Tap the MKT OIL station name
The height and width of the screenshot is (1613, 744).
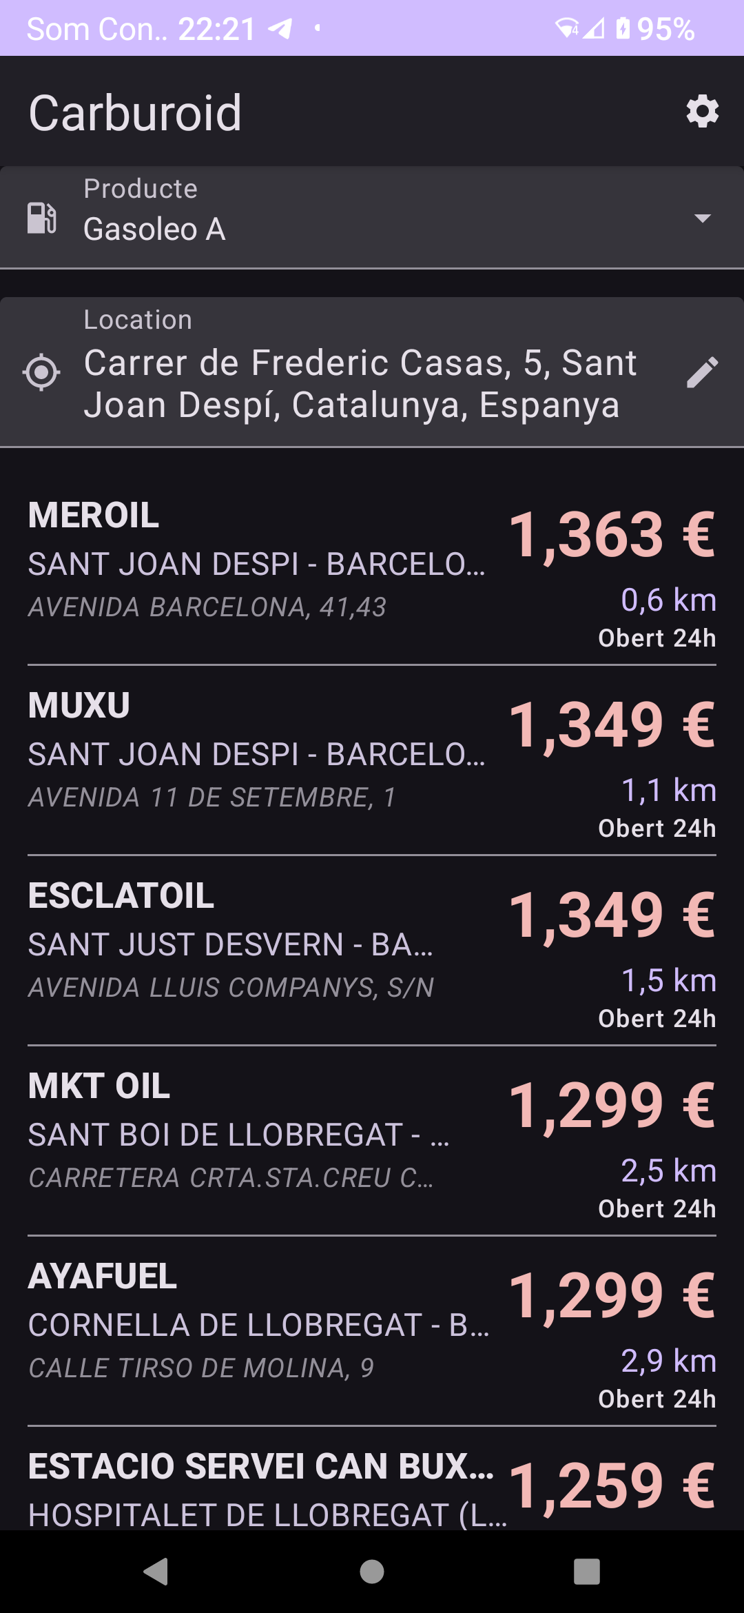point(99,1086)
